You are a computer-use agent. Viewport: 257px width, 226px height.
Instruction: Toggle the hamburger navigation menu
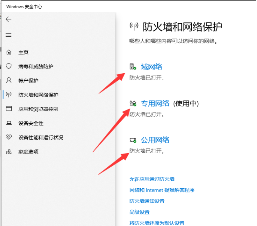click(9, 35)
